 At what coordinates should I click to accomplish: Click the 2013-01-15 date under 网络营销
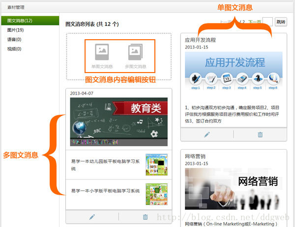pyautogui.click(x=196, y=163)
